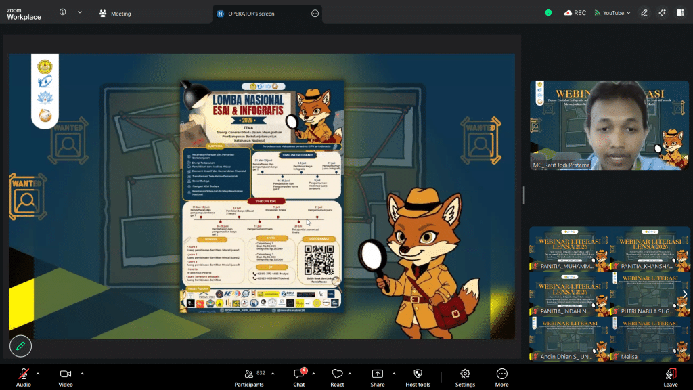Leave the meeting

(671, 377)
